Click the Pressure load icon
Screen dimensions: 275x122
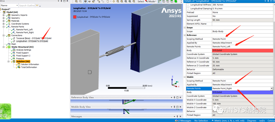pyautogui.click(x=14, y=58)
